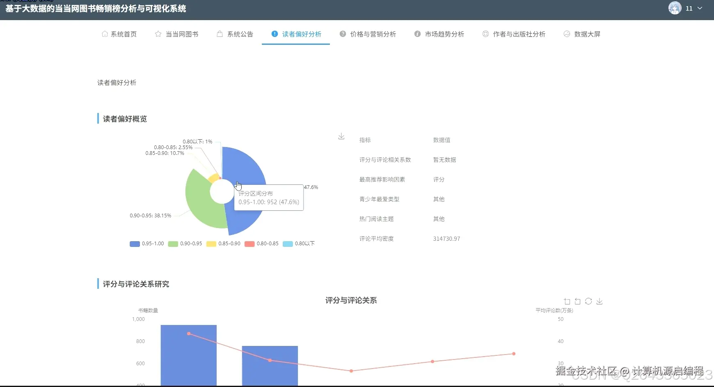Click the app title 基于大数据的当当网图书畅销榜分析与可视化系统
Screen dimensions: 714x387
pos(96,9)
